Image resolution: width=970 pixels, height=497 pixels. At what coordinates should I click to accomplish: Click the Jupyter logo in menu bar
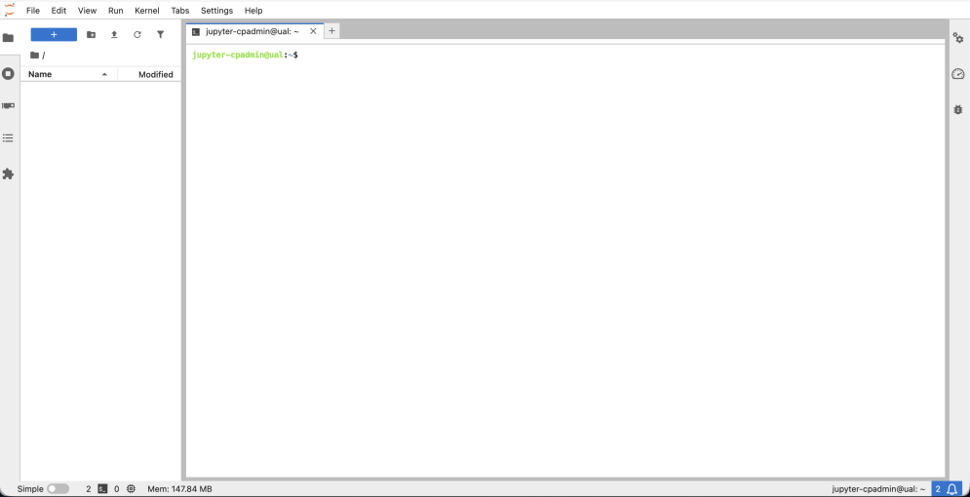point(10,10)
